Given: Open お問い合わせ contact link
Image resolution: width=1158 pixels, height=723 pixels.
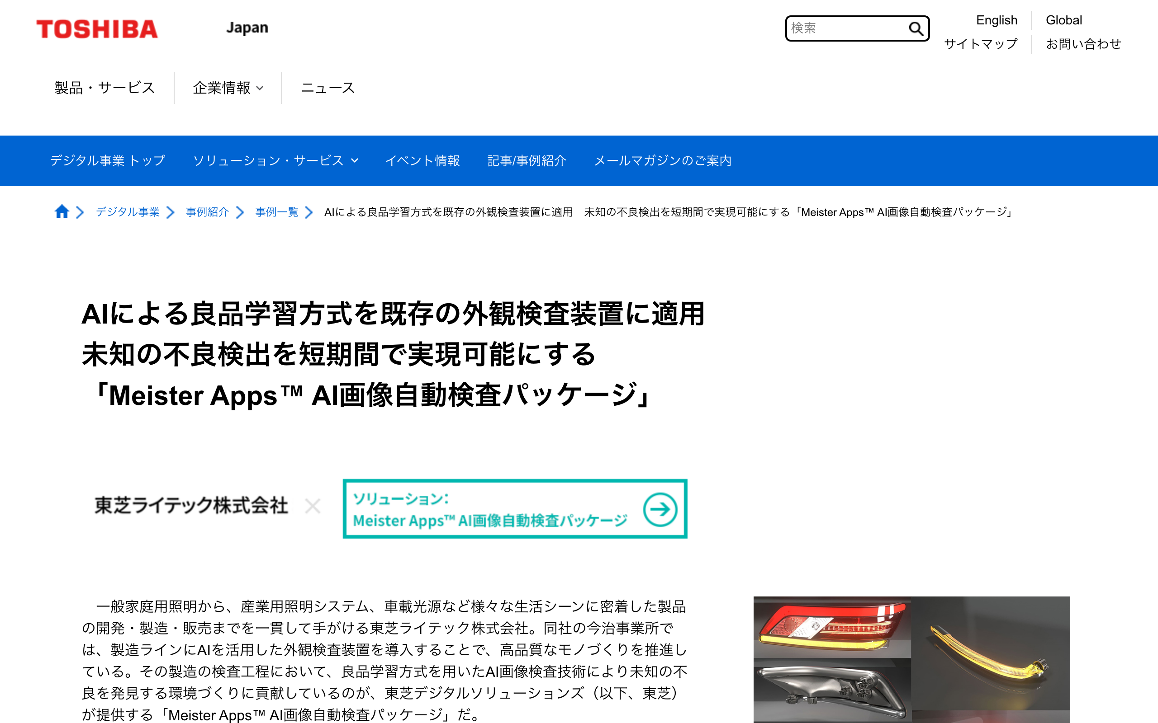Looking at the screenshot, I should 1083,44.
